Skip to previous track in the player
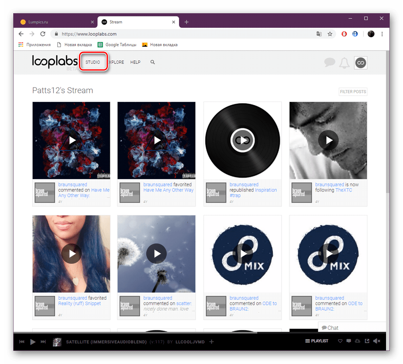The height and width of the screenshot is (364, 403). pyautogui.click(x=22, y=342)
